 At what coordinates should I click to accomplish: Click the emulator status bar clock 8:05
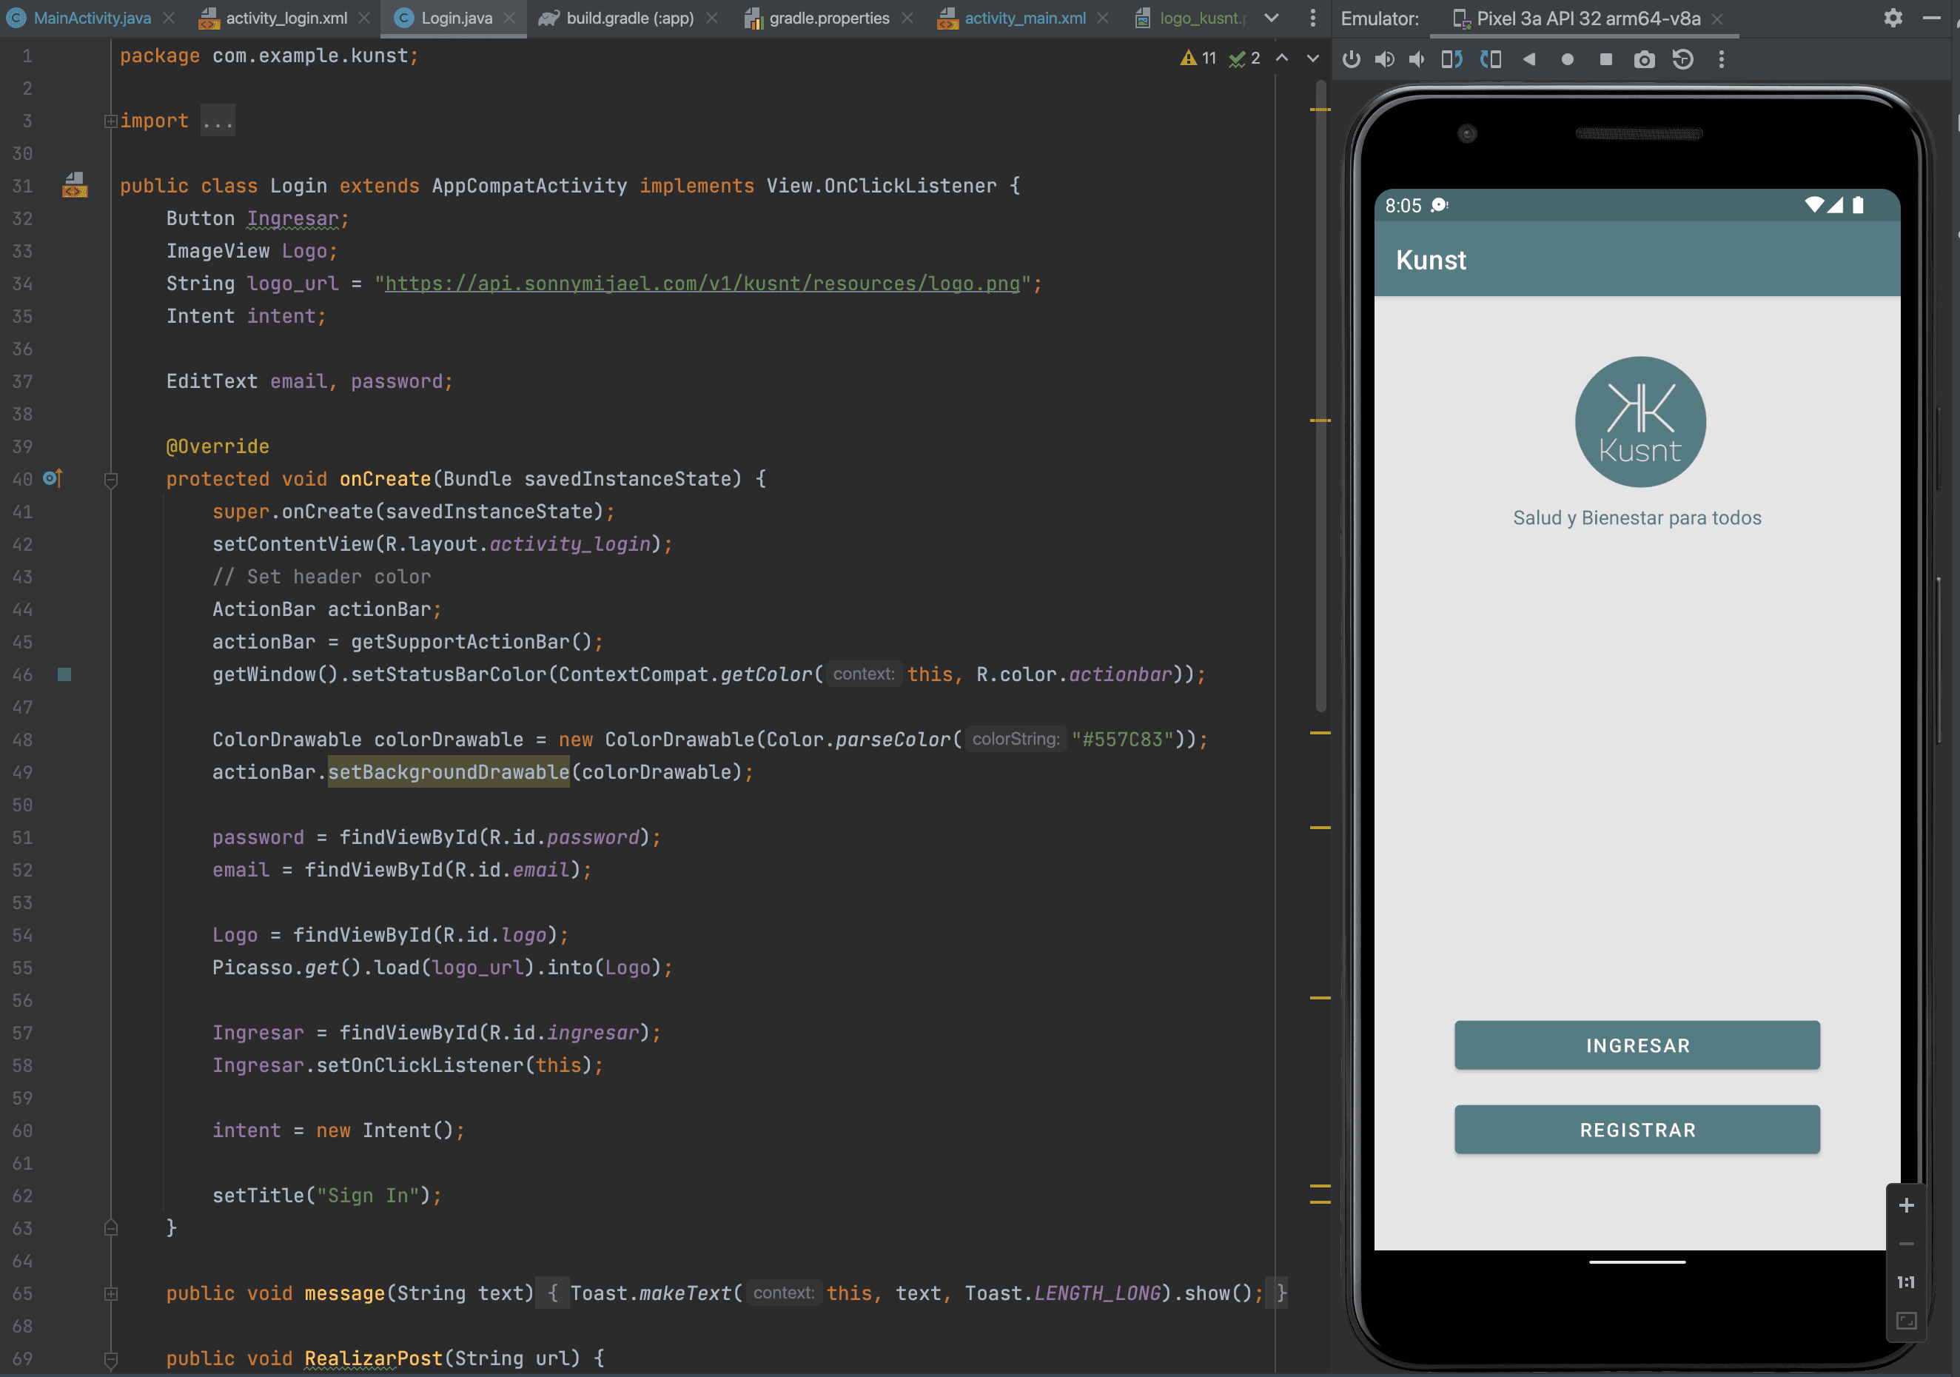1403,206
